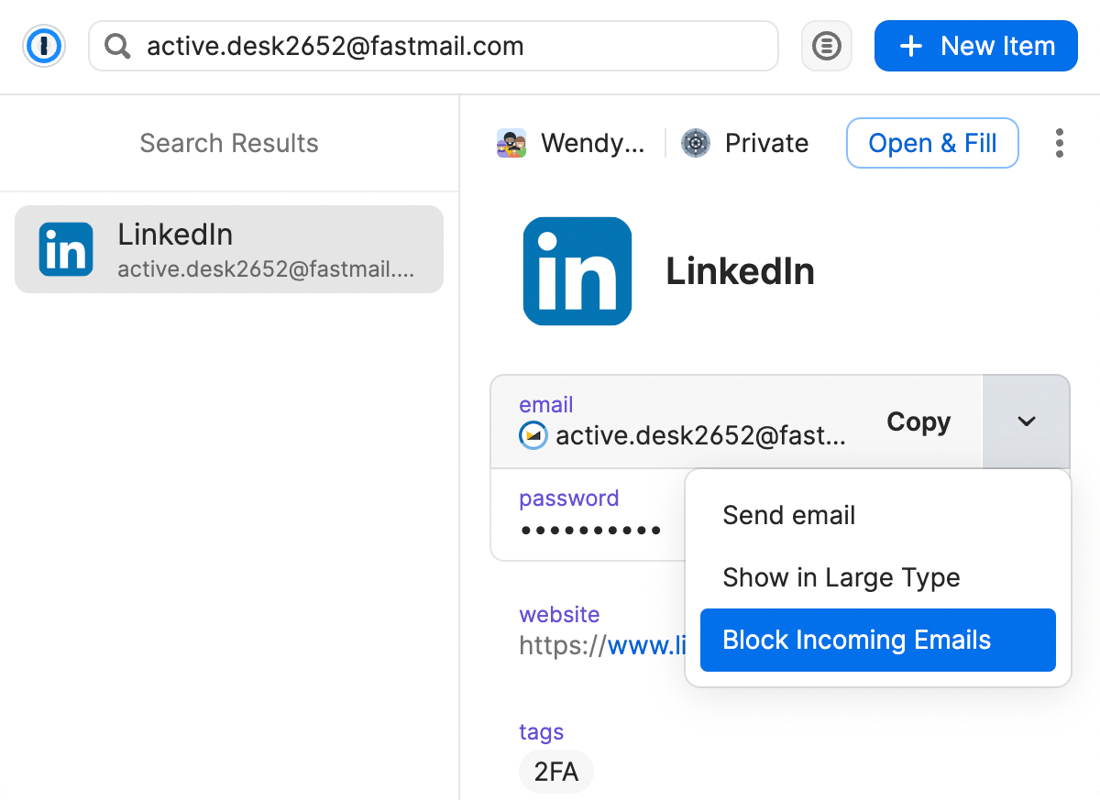Open the three-dot more options menu
This screenshot has height=800, width=1100.
pyautogui.click(x=1059, y=144)
